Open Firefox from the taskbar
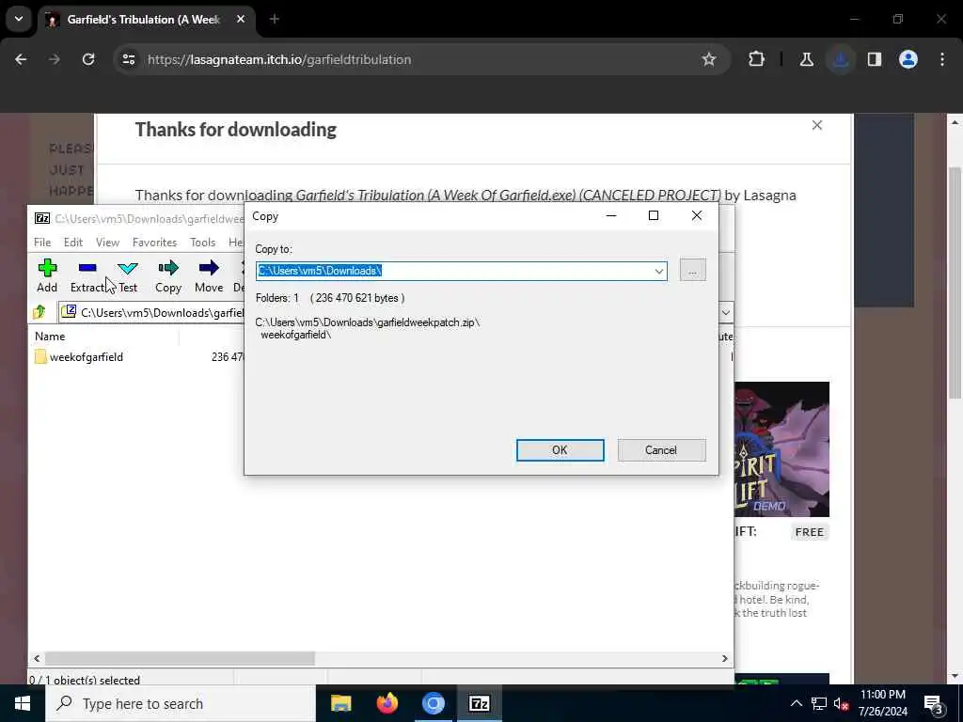Image resolution: width=963 pixels, height=722 pixels. pos(387,703)
